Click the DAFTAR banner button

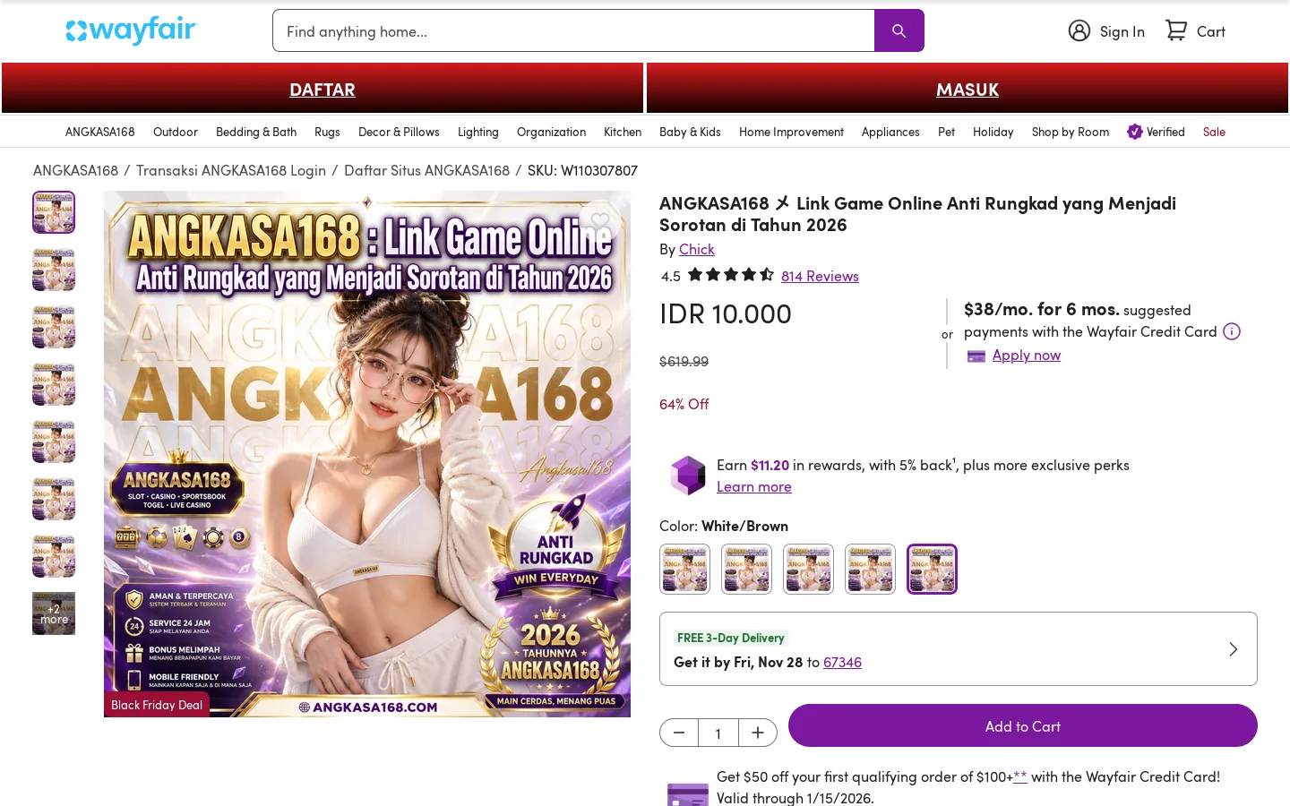pyautogui.click(x=322, y=89)
